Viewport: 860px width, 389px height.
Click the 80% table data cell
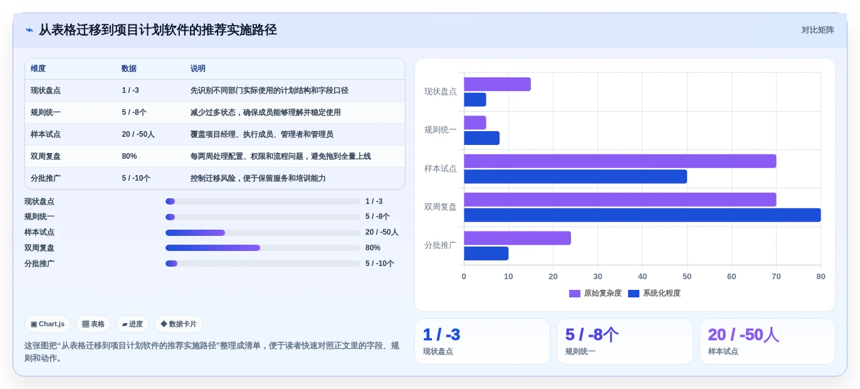[129, 156]
